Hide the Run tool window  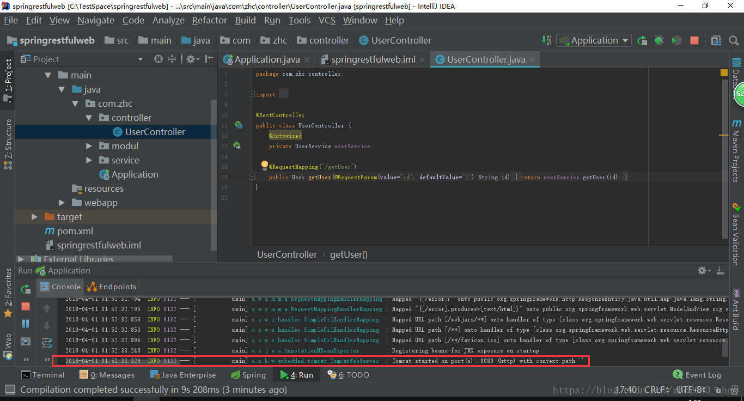coord(721,270)
